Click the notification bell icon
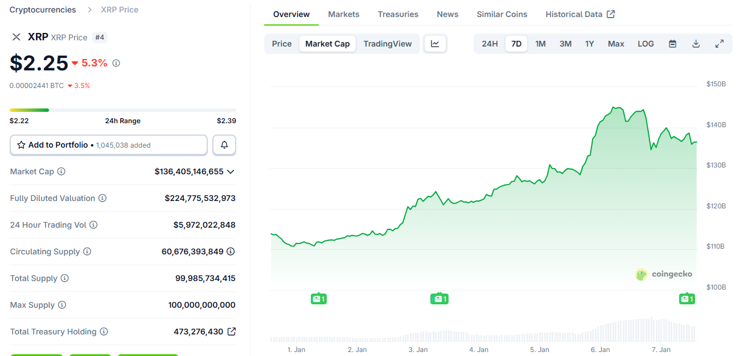 [x=224, y=145]
